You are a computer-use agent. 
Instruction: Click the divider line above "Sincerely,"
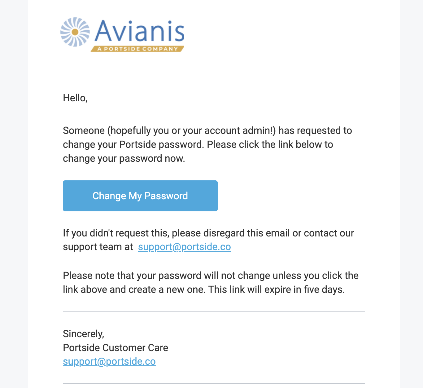click(214, 312)
